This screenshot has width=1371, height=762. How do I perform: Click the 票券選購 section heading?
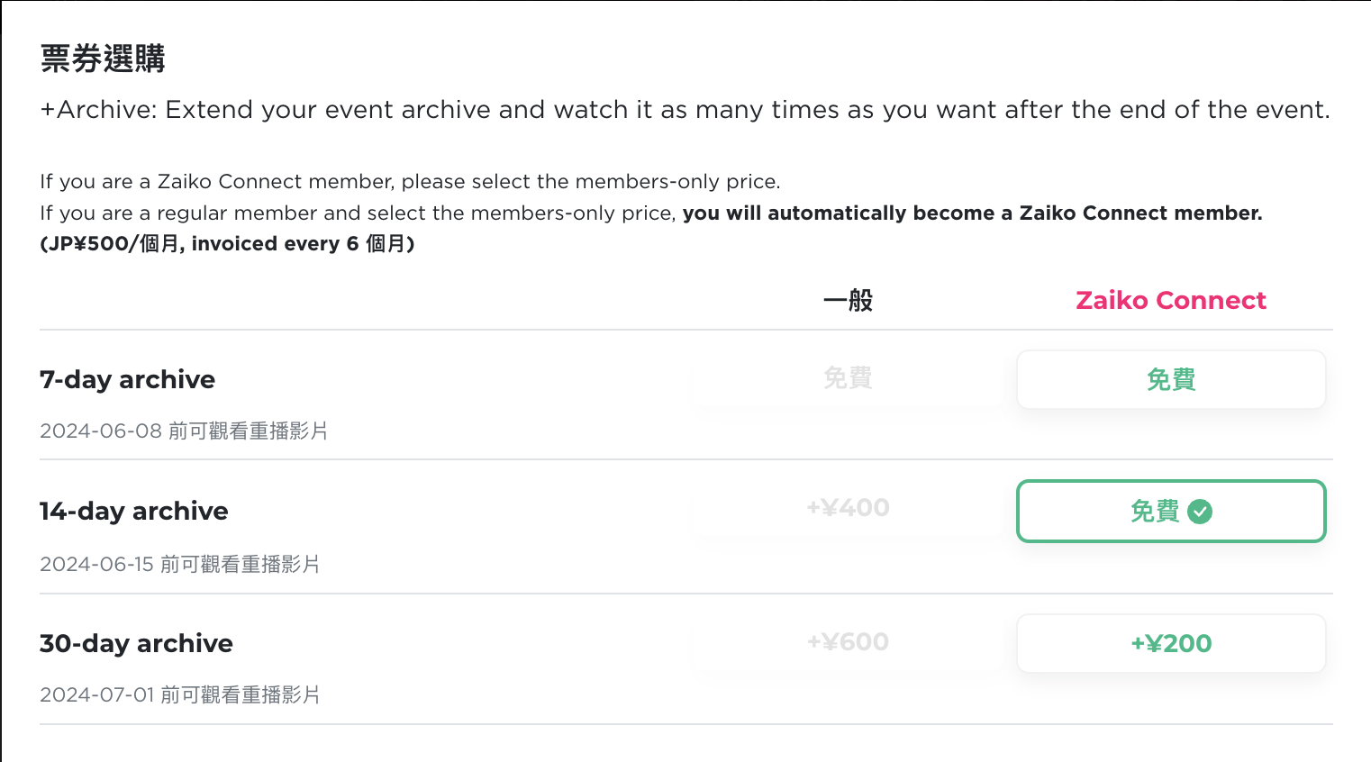103,59
